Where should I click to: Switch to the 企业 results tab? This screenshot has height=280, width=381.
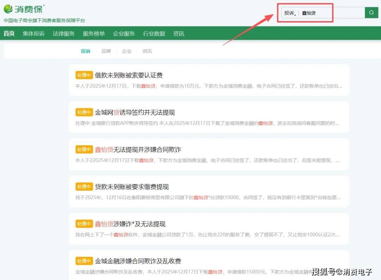tap(127, 51)
